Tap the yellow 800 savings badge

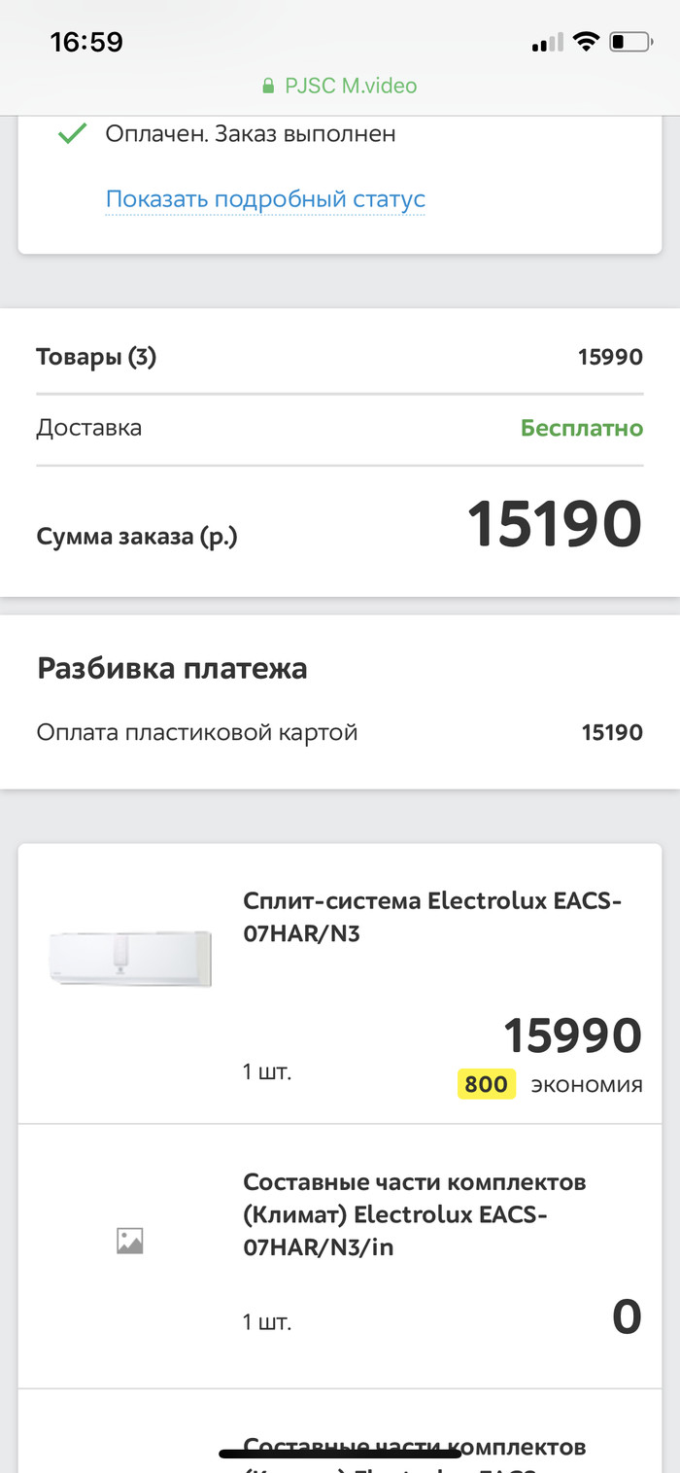click(486, 1084)
